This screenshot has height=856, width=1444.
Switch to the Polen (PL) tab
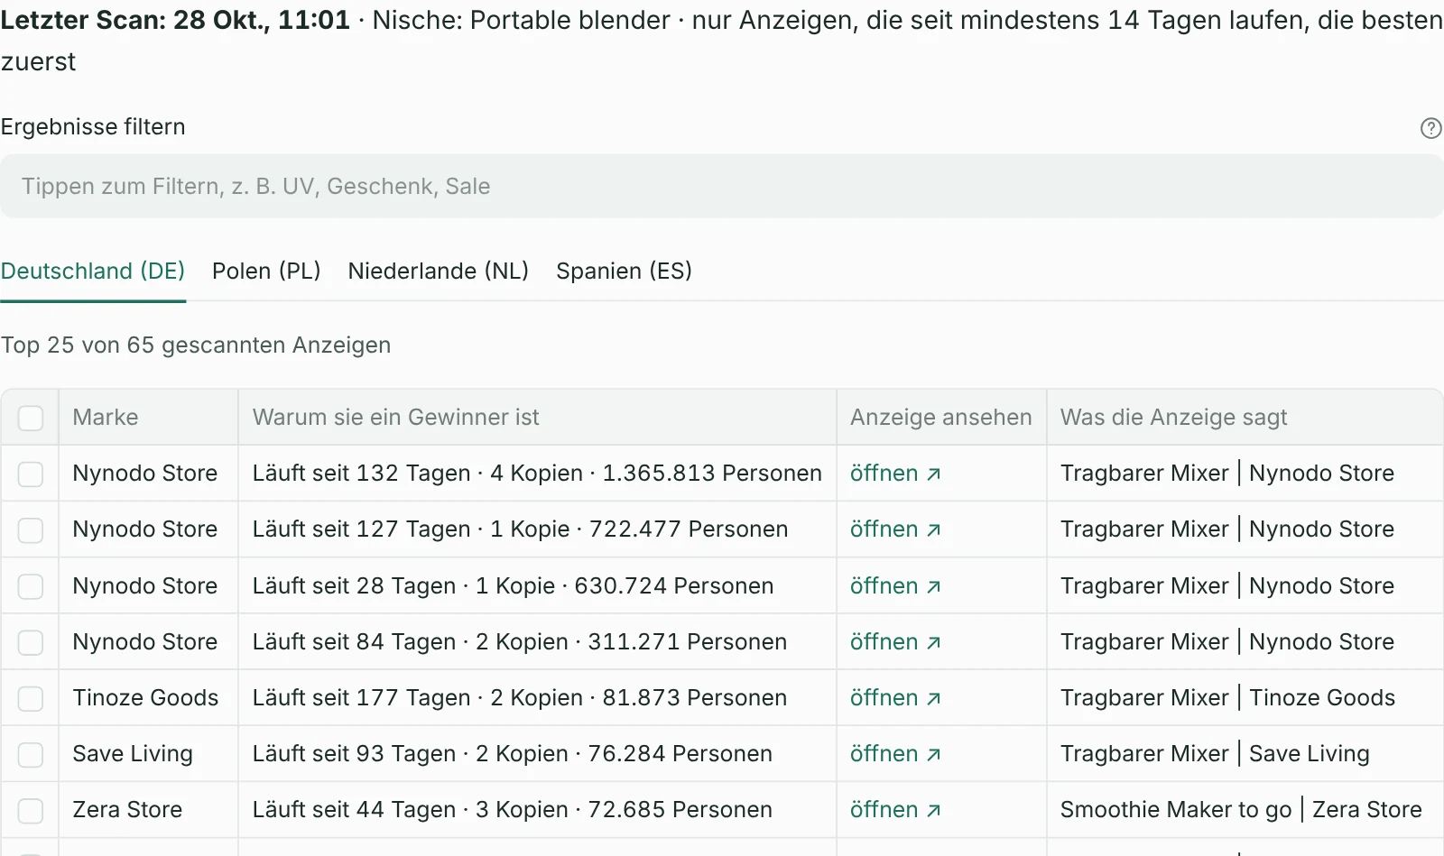(266, 271)
